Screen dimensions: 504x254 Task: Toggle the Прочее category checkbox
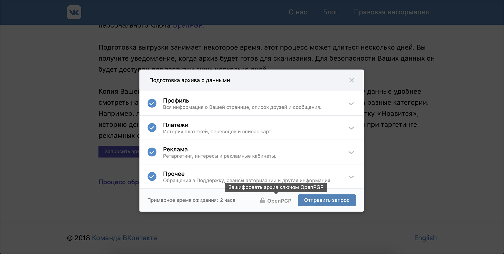152,176
